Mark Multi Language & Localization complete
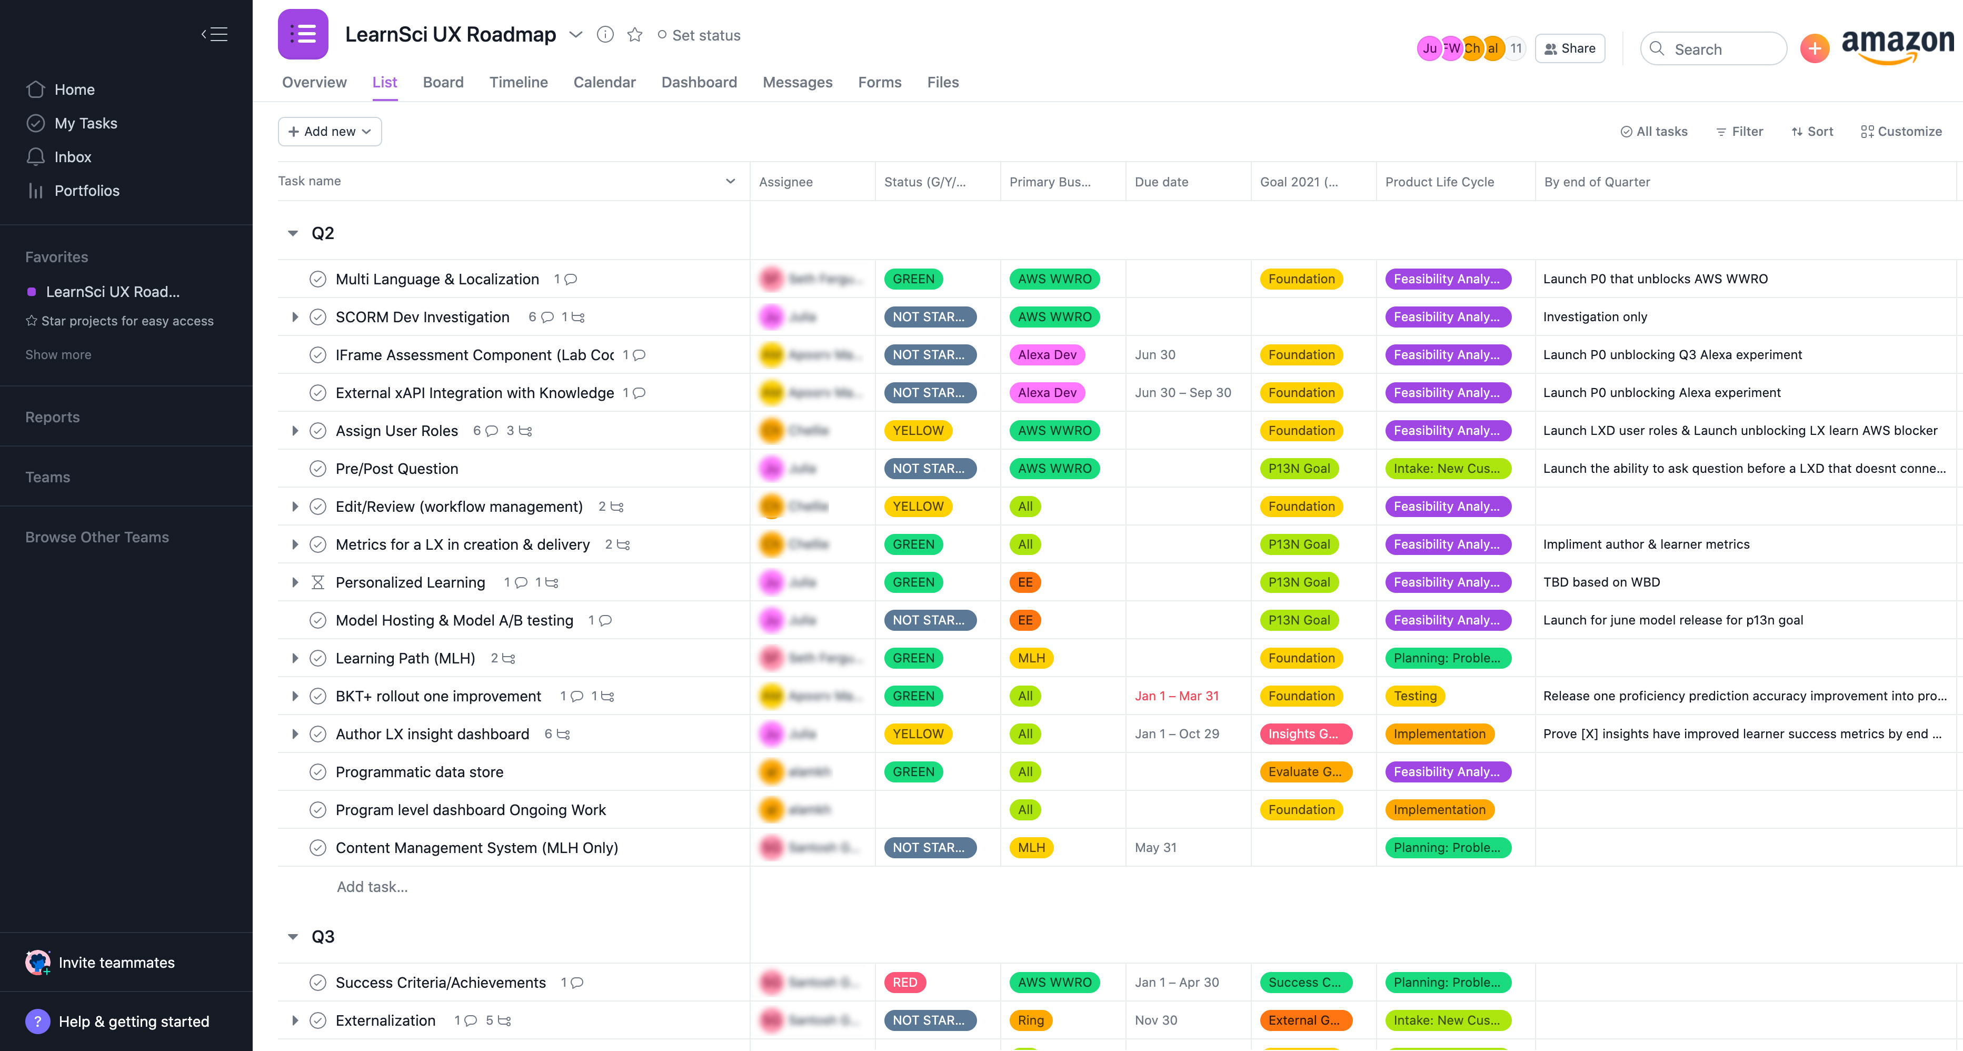The image size is (1963, 1051). pos(318,279)
